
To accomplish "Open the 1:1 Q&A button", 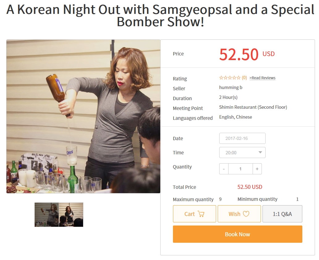I will [x=282, y=214].
